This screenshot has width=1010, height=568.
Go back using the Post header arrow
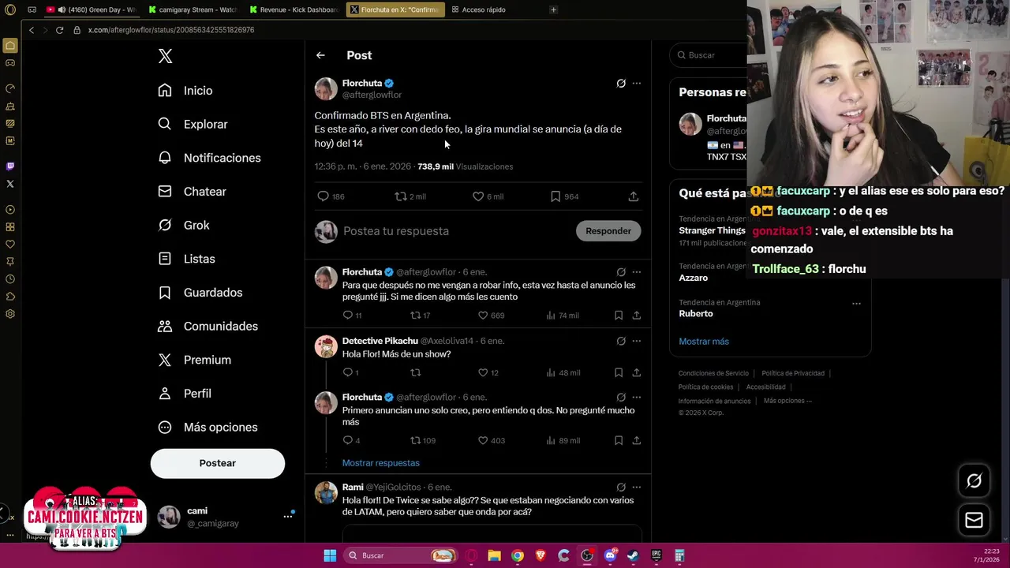(320, 55)
